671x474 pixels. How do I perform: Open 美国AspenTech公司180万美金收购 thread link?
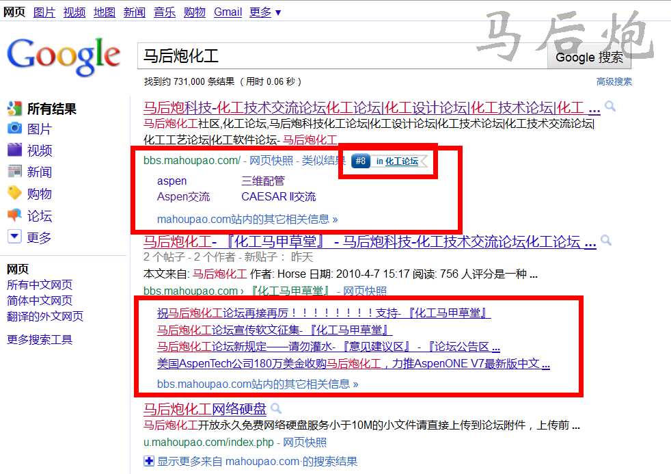(x=353, y=363)
